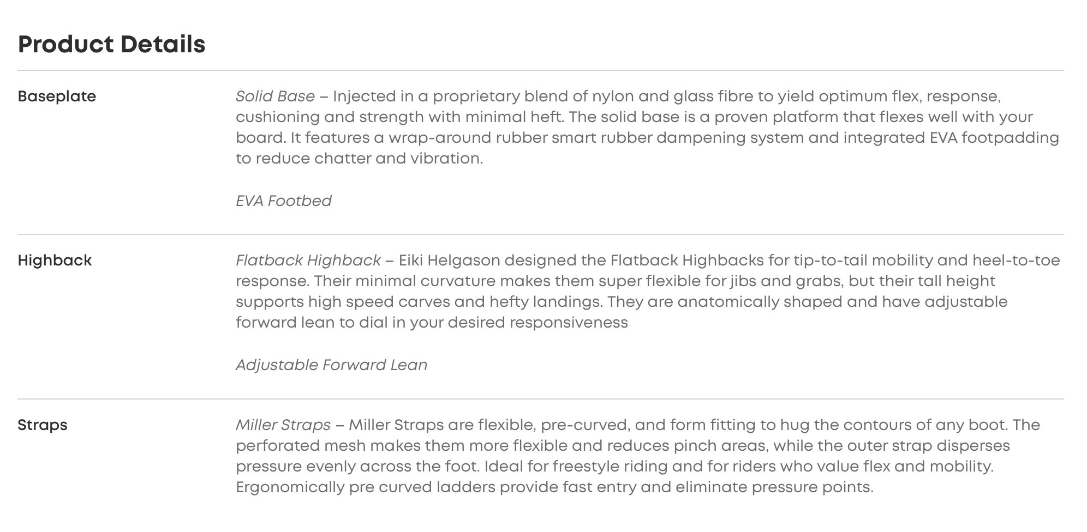The width and height of the screenshot is (1087, 532).
Task: Click the italic Adjustable Forward Lean line
Action: (x=331, y=365)
